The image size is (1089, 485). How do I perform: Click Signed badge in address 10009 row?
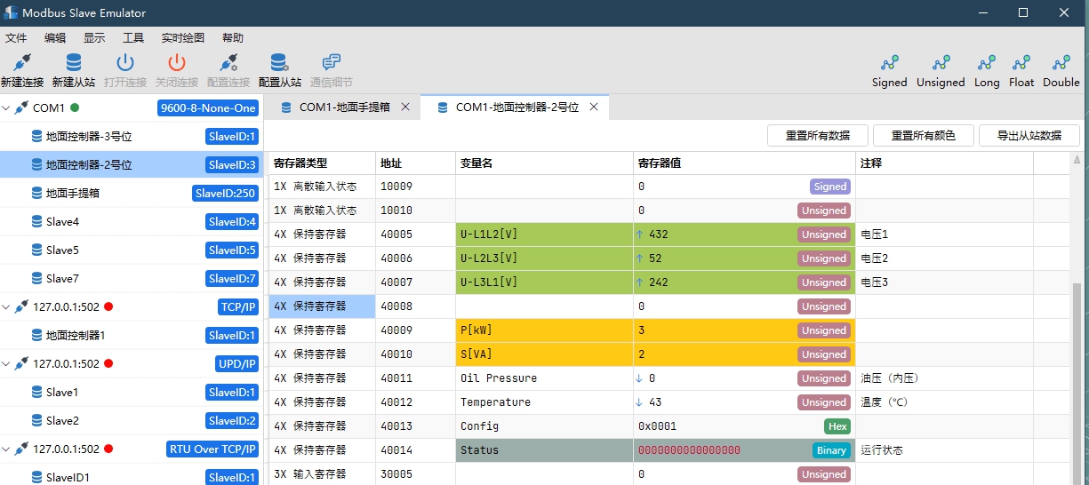[x=830, y=187]
